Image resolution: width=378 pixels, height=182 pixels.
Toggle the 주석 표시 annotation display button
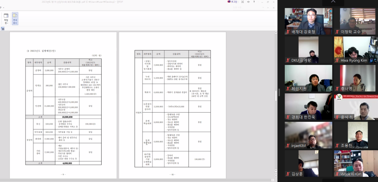pos(15,18)
